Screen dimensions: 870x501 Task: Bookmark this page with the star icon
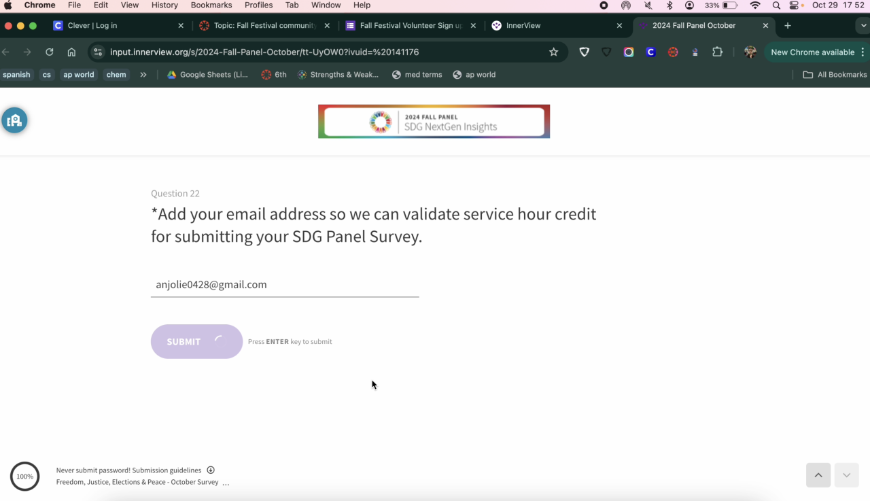point(553,52)
